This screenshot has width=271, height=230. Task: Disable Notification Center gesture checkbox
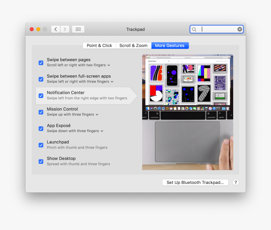point(41,95)
